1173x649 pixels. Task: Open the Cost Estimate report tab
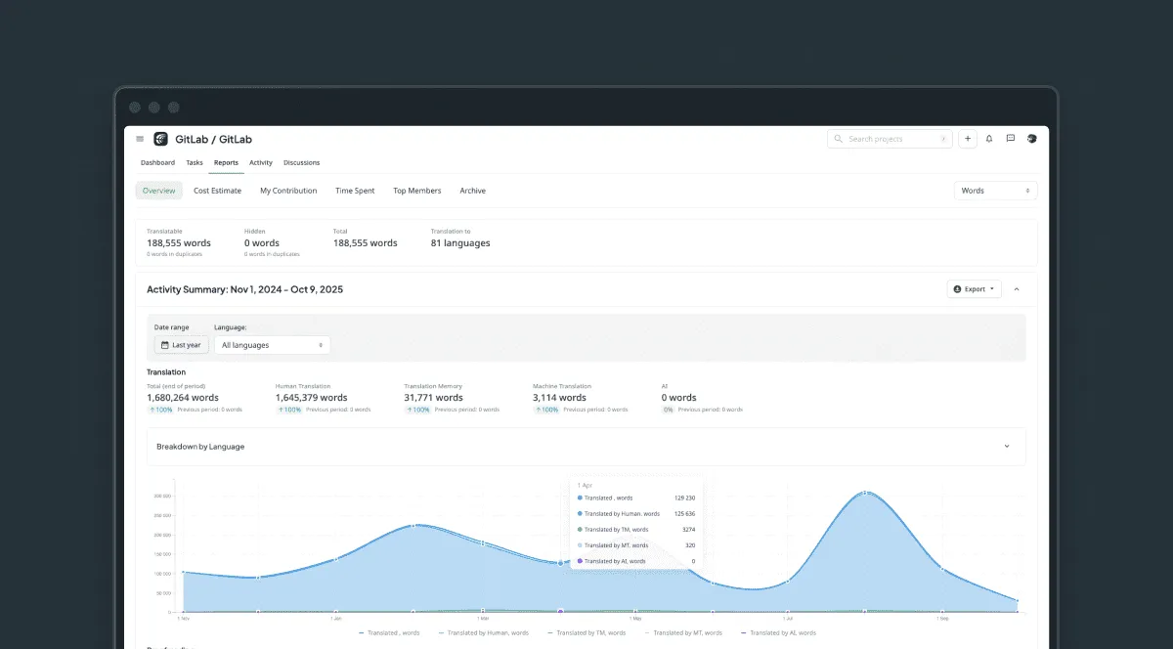pyautogui.click(x=217, y=191)
